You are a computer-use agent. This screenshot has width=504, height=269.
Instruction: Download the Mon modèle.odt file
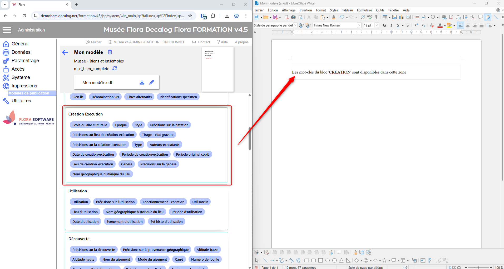(x=142, y=82)
